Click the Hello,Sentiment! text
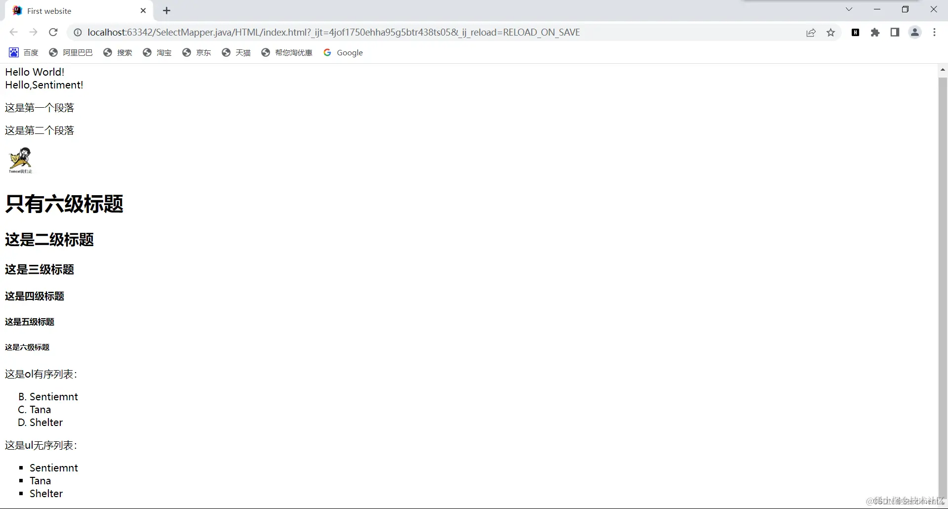948x509 pixels. tap(44, 85)
